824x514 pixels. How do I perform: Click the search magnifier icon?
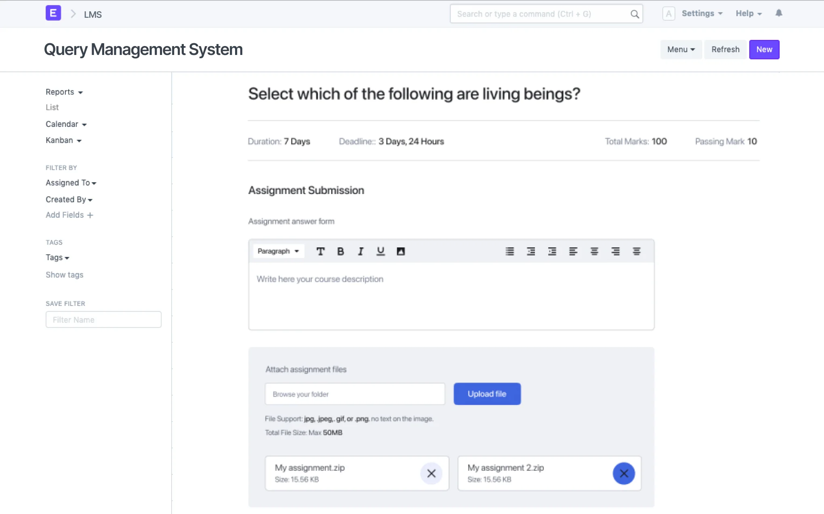coord(635,14)
